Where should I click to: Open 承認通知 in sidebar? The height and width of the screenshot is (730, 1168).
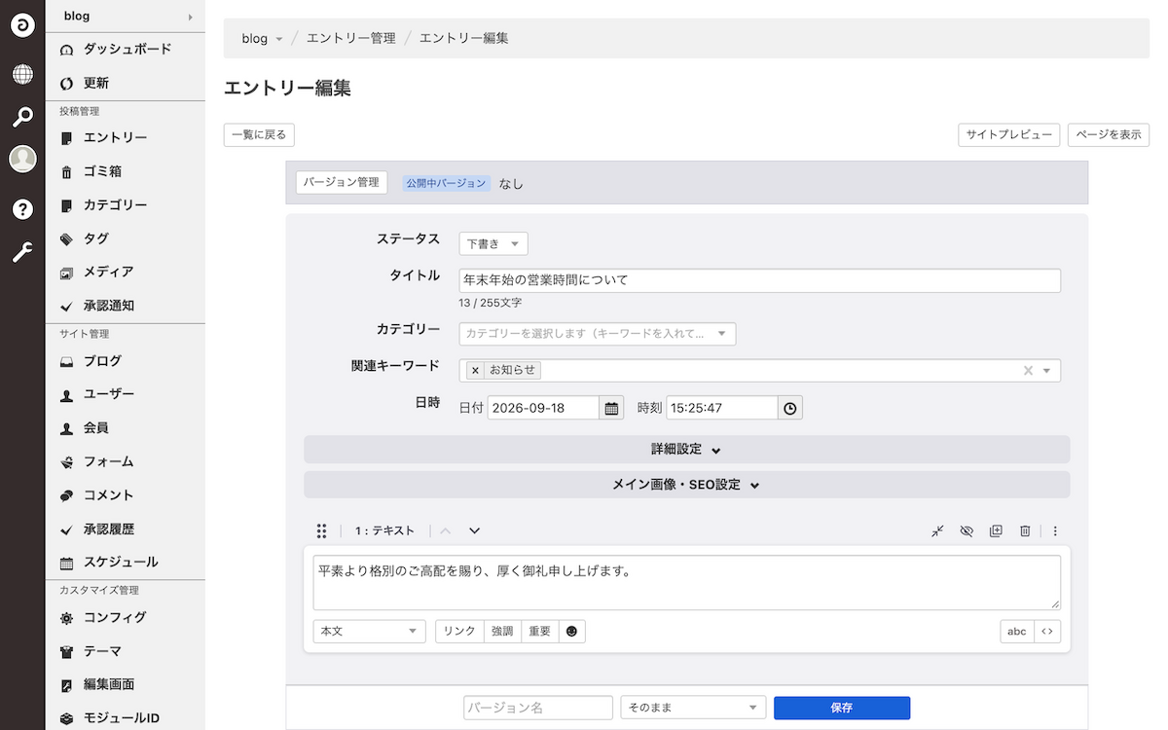[126, 306]
